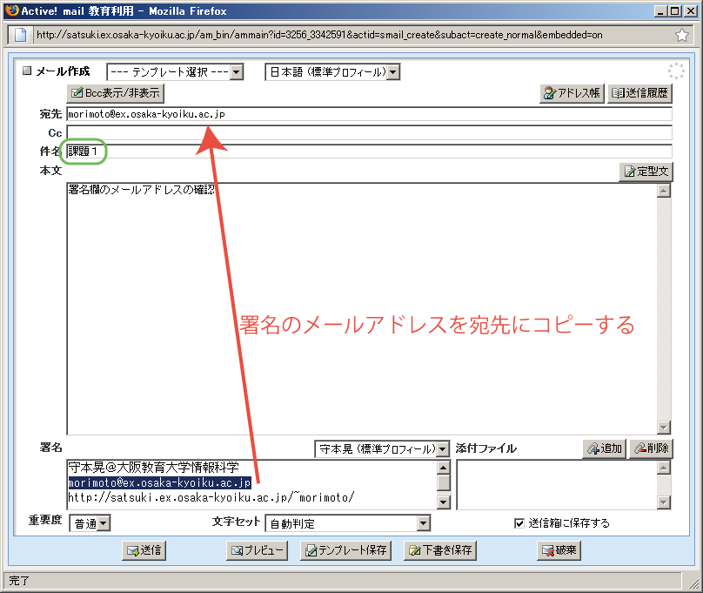Open the 日本語 (標準プロフィール) language dropdown
This screenshot has height=593, width=703.
(x=332, y=72)
